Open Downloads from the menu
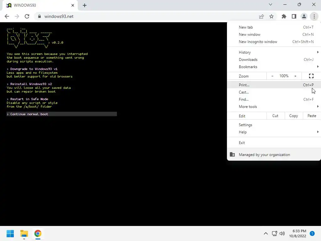The width and height of the screenshot is (321, 241). click(x=274, y=59)
